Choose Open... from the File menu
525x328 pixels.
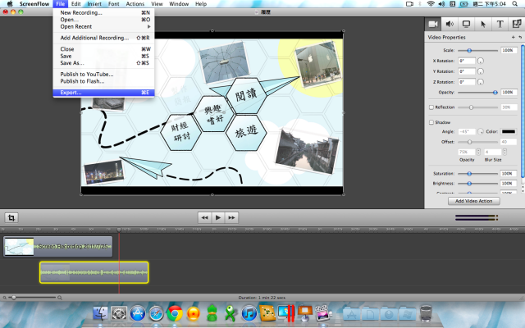(x=103, y=20)
